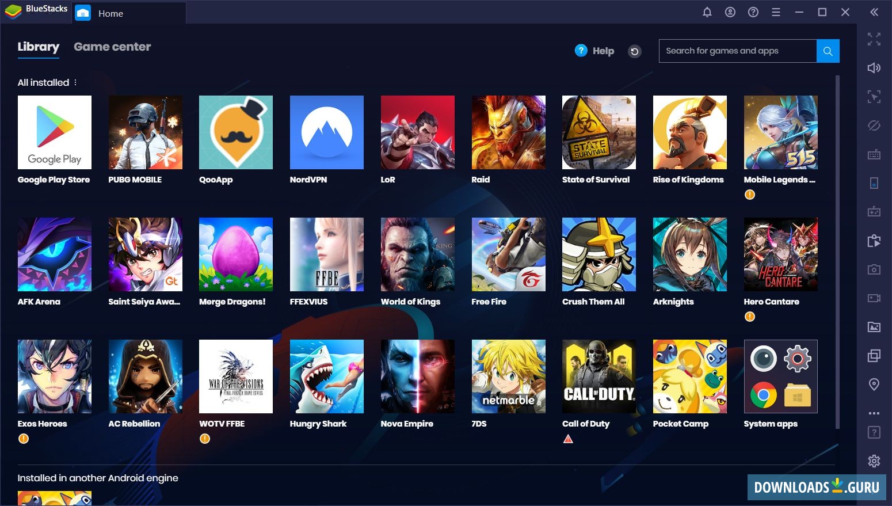Open World of Kings
The image size is (892, 506).
pyautogui.click(x=418, y=254)
